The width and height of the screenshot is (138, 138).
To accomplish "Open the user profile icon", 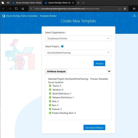I will tap(134, 16).
